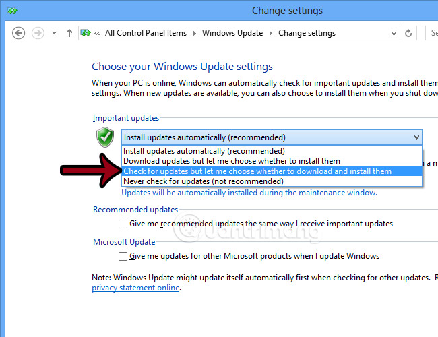The image size is (438, 337).
Task: Navigate to Windows Update breadcrumb
Action: click(232, 33)
